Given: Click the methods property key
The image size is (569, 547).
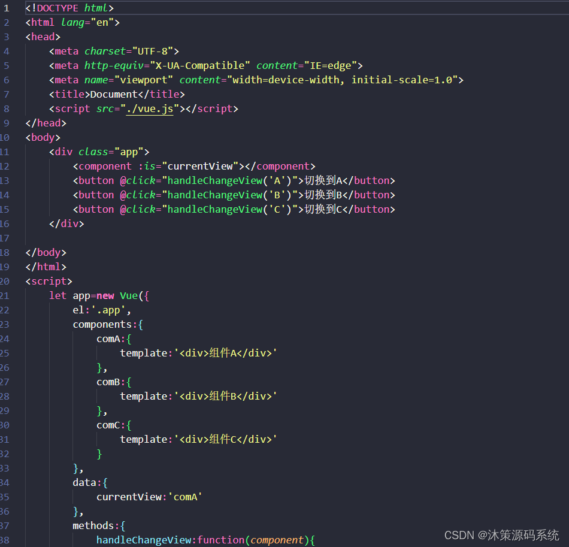Looking at the screenshot, I should pyautogui.click(x=93, y=525).
